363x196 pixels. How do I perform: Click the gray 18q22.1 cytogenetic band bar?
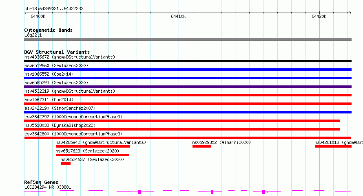188,39
